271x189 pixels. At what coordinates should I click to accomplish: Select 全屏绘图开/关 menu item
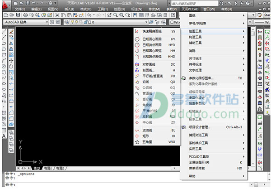214,162
